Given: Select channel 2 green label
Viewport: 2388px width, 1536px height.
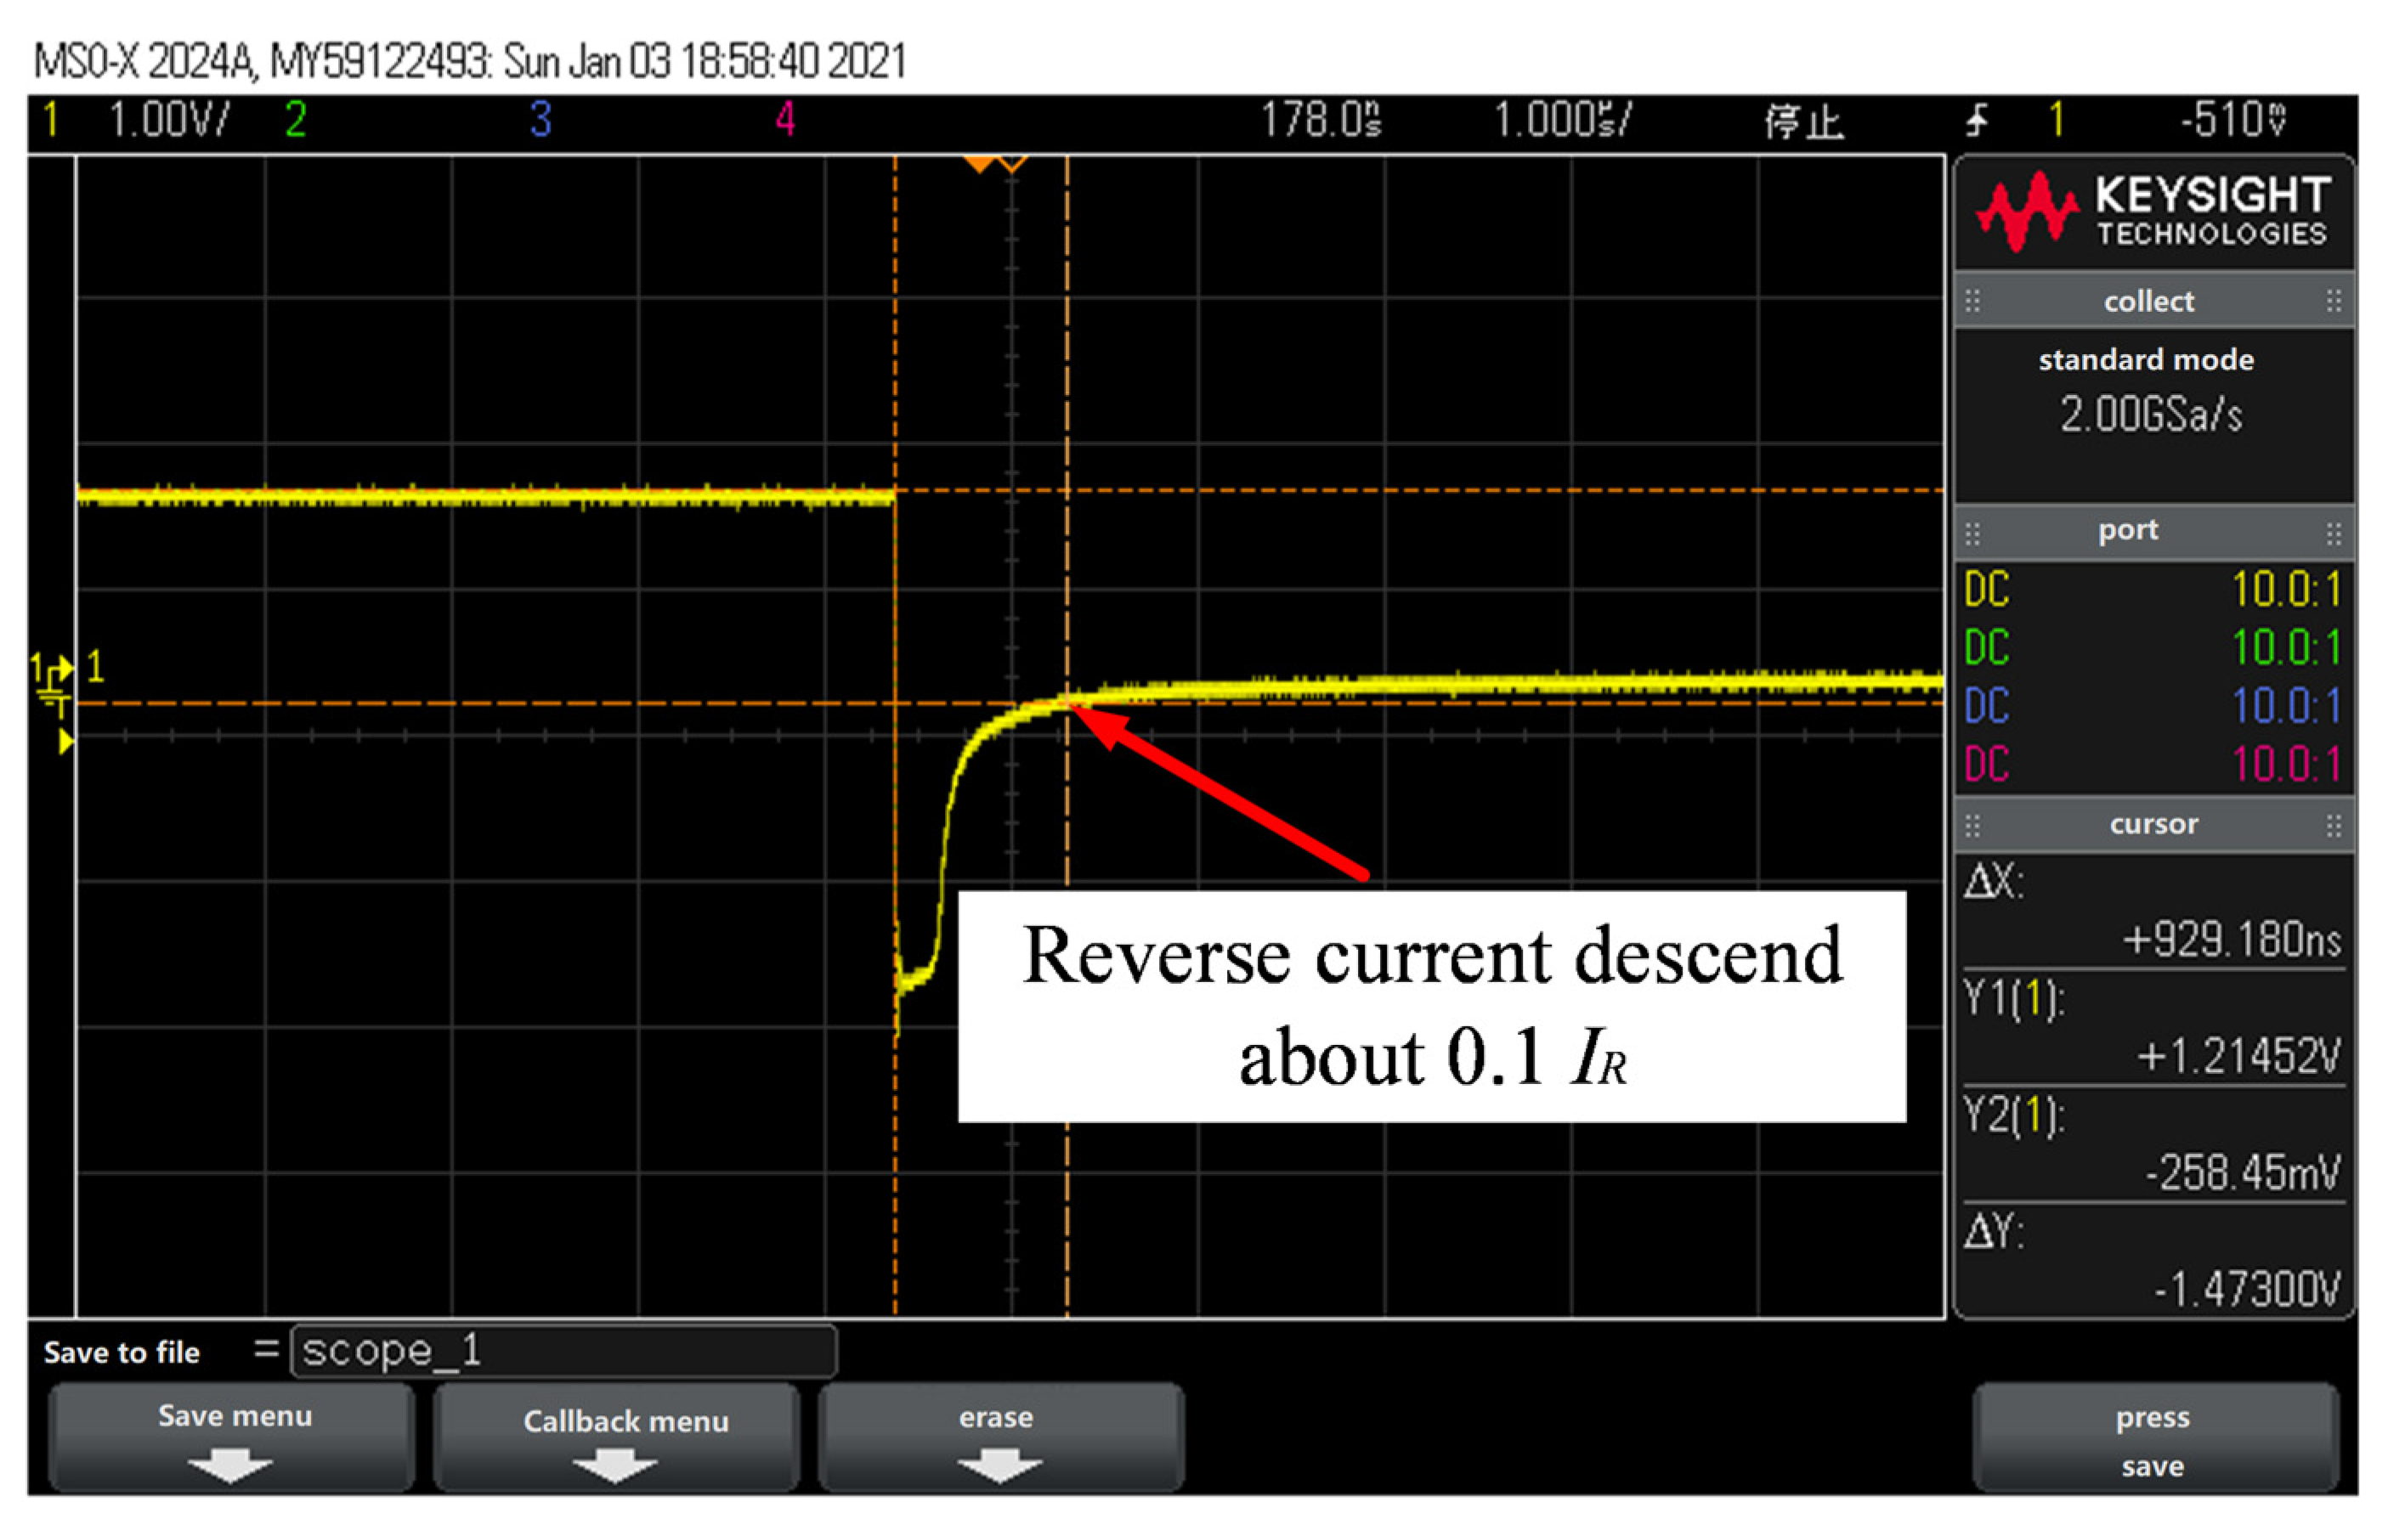Looking at the screenshot, I should click(295, 120).
